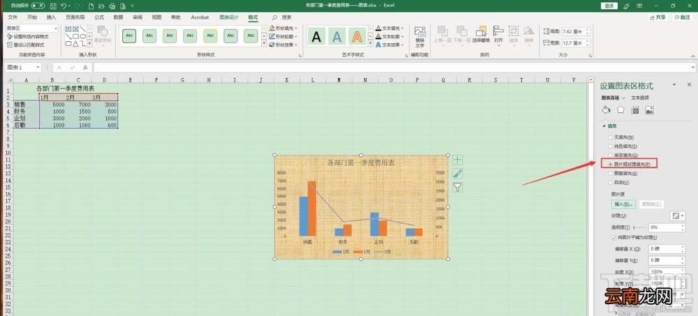Select 纯色填充(S) solid fill radio button

tap(610, 146)
